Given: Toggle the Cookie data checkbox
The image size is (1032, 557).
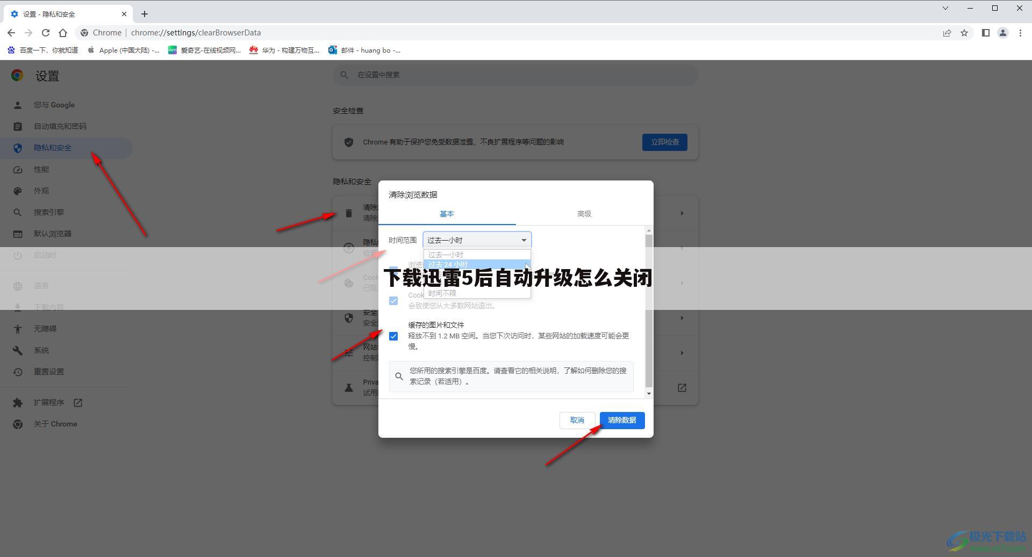Looking at the screenshot, I should point(393,301).
